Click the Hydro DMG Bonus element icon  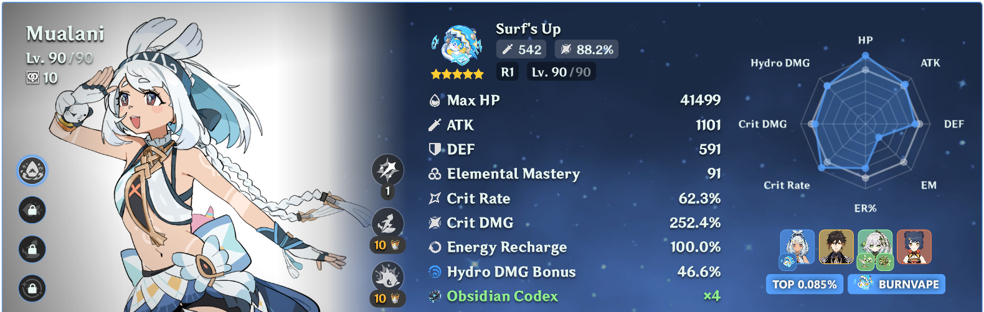435,272
